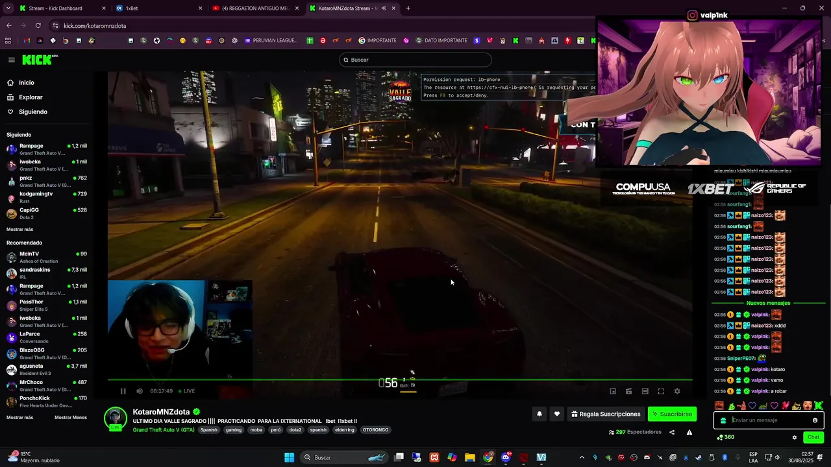Viewport: 831px width, 467px height.
Task: Toggle fullscreen on the video player
Action: click(661, 391)
